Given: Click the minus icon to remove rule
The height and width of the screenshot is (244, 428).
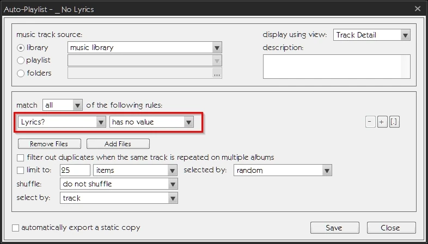Looking at the screenshot, I should pyautogui.click(x=371, y=122).
